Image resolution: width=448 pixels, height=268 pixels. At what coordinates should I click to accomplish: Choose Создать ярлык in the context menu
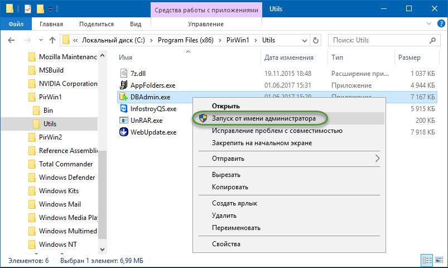[x=289, y=203]
